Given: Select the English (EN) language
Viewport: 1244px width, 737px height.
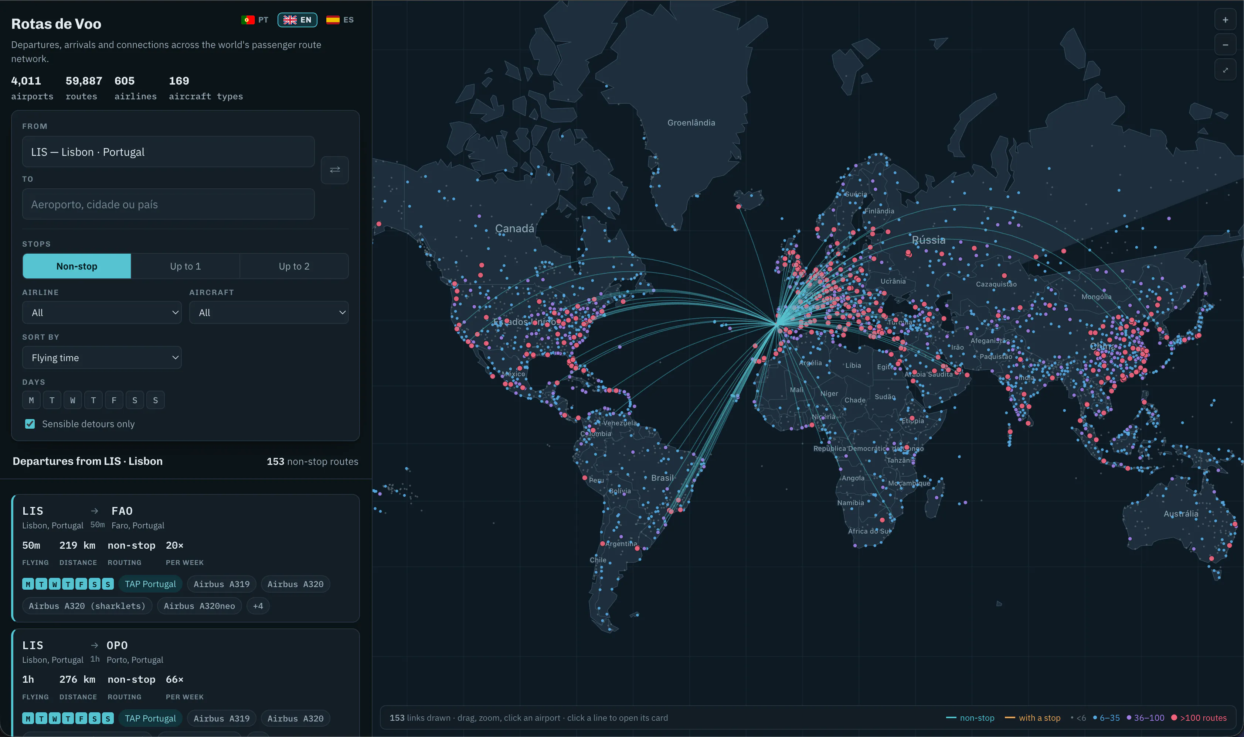Looking at the screenshot, I should (x=297, y=20).
